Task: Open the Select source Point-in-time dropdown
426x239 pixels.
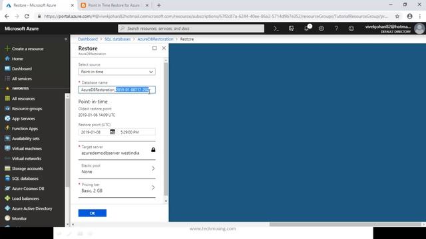Action: coord(117,72)
